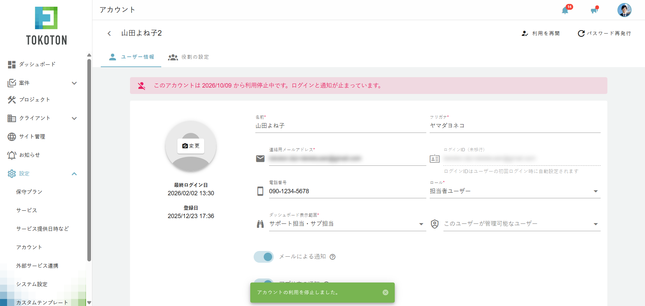Viewport: 645px width, 306px height.
Task: Open プロジェクト in the sidebar
Action: tap(35, 100)
